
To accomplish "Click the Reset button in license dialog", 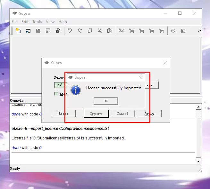I will (x=63, y=114).
